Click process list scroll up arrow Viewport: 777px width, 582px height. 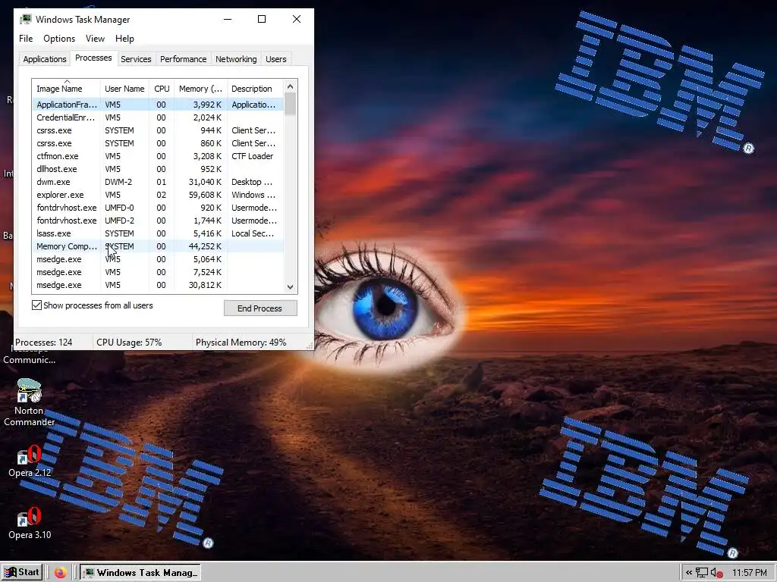[291, 86]
